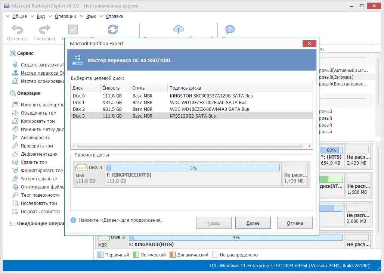
Task: Click the Подпись диска column header
Action: (x=240, y=88)
